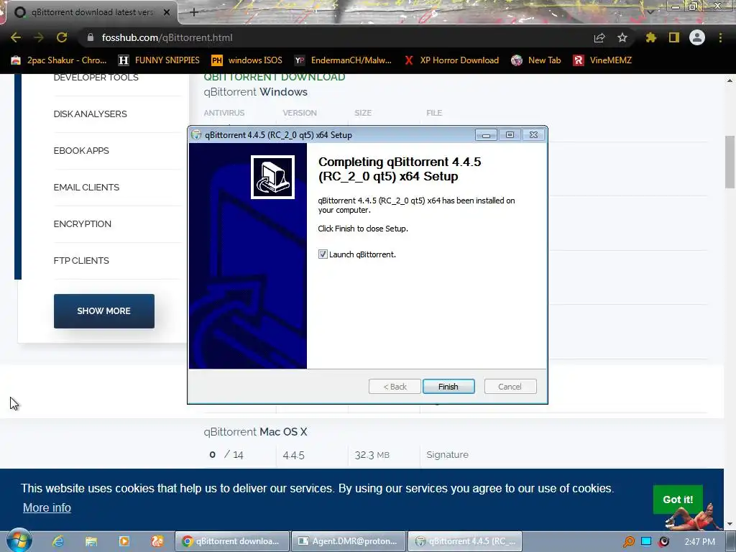
Task: Open Chrome's three-dot menu
Action: (x=720, y=37)
